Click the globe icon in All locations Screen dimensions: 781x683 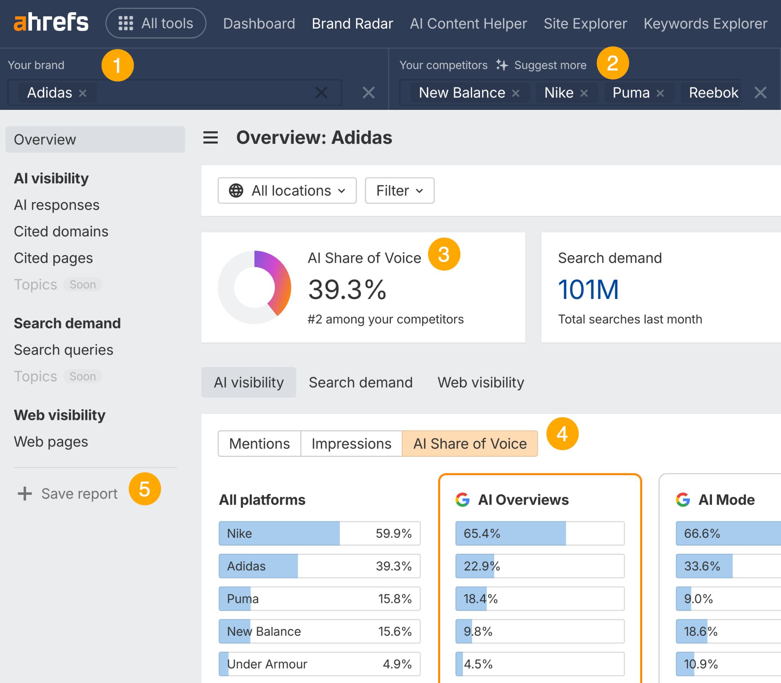click(x=236, y=190)
